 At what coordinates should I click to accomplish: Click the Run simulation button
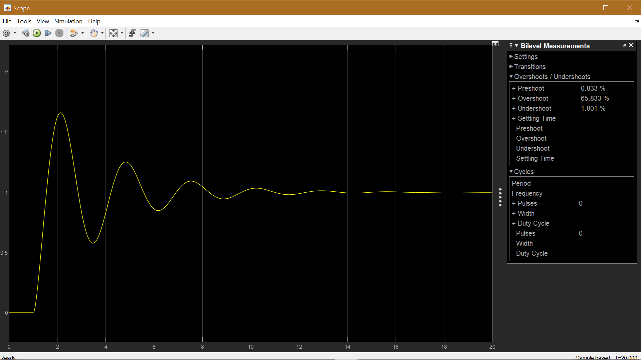tap(37, 33)
